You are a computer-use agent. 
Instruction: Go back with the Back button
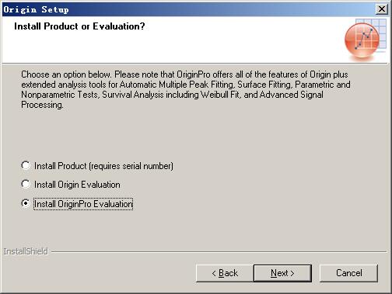pyautogui.click(x=225, y=273)
